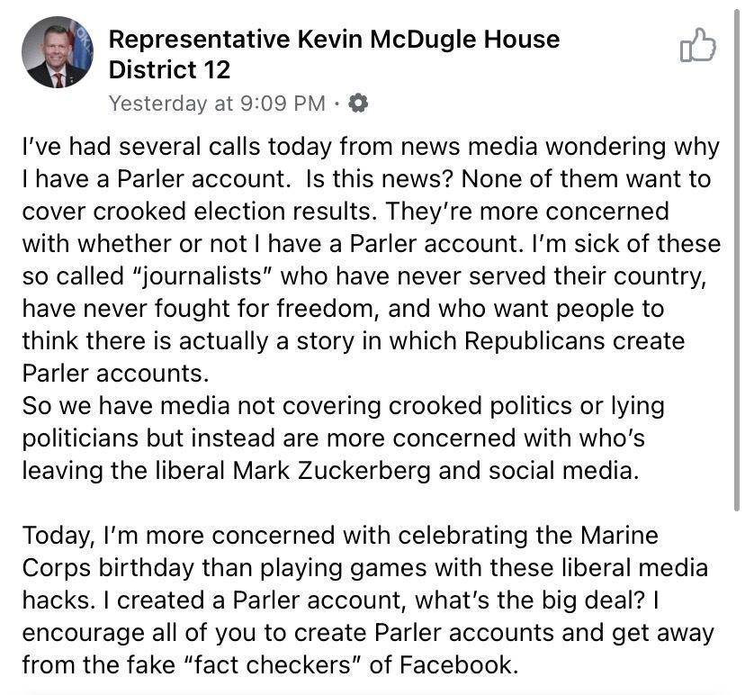
Task: Open the 'Yesterday at 9:09 PM' timestamp
Action: click(x=217, y=104)
